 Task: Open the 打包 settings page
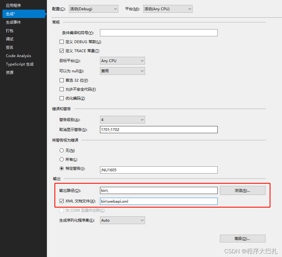10,31
